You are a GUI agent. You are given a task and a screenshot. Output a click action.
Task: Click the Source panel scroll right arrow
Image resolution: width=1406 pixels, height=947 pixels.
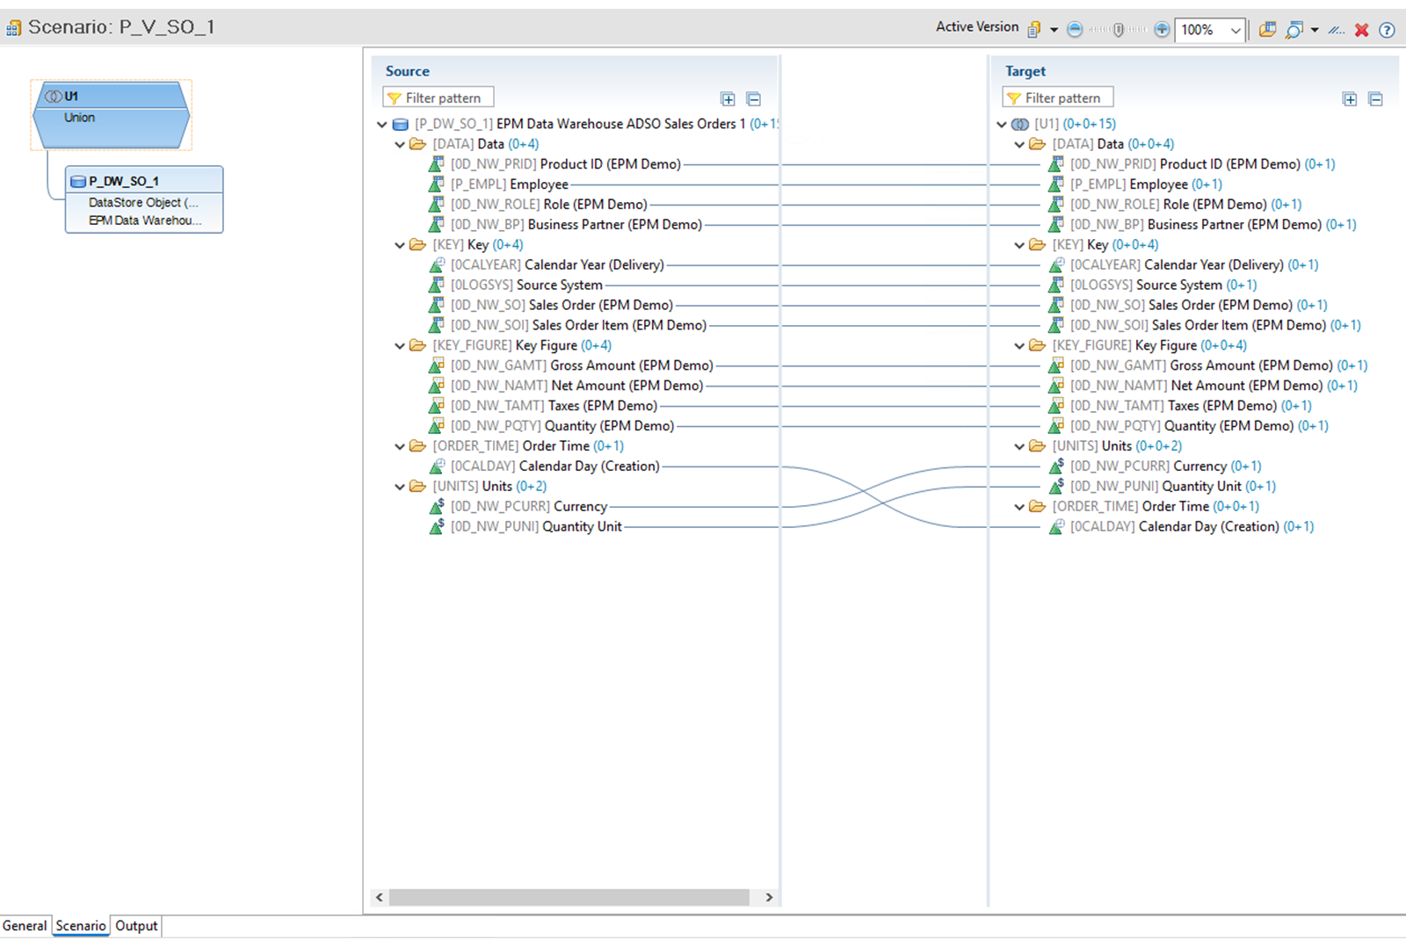click(x=769, y=897)
